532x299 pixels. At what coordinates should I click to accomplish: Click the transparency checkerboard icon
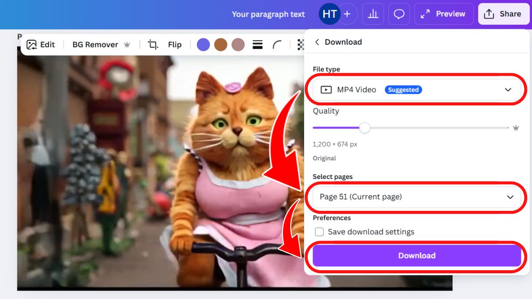click(301, 45)
